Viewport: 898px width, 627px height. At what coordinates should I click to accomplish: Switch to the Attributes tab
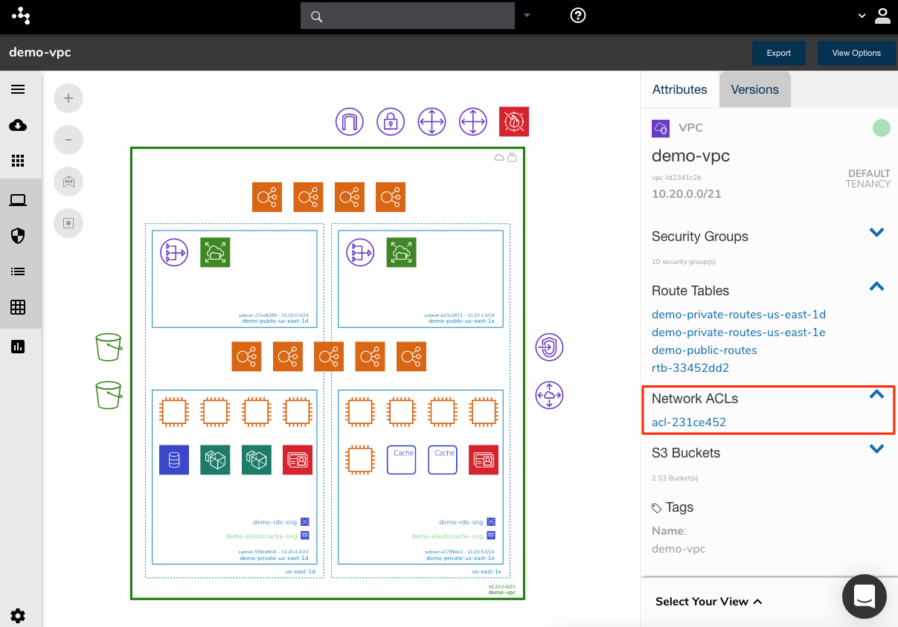coord(679,89)
